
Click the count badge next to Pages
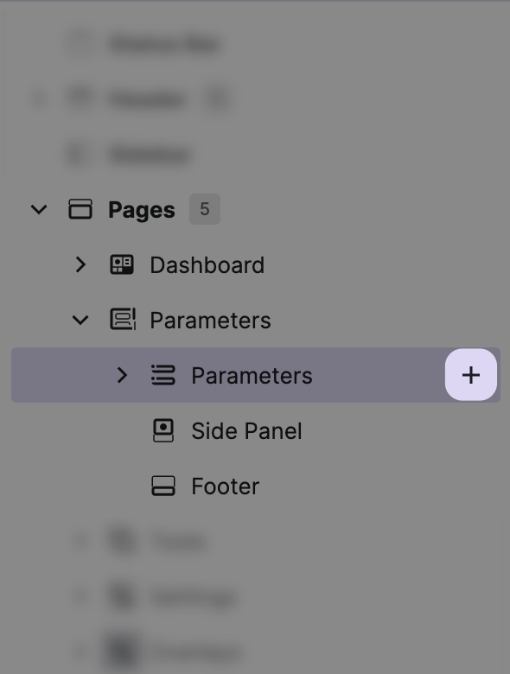point(205,209)
